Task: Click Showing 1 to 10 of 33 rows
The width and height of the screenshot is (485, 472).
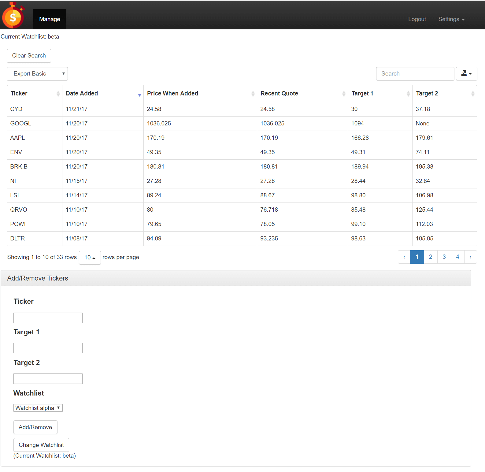Action: click(x=42, y=257)
